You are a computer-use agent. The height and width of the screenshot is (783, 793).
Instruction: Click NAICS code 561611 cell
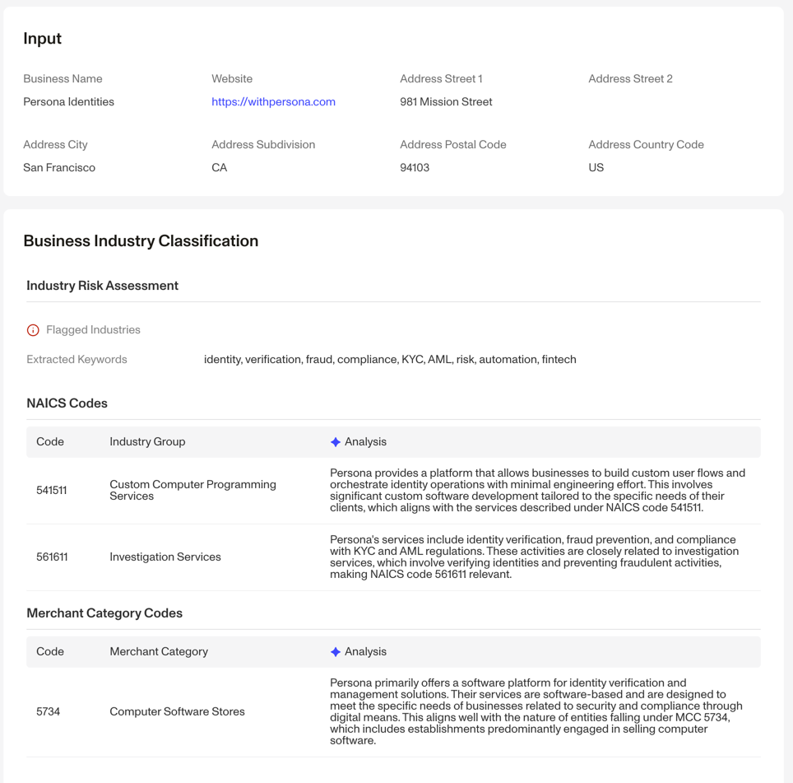pos(52,557)
